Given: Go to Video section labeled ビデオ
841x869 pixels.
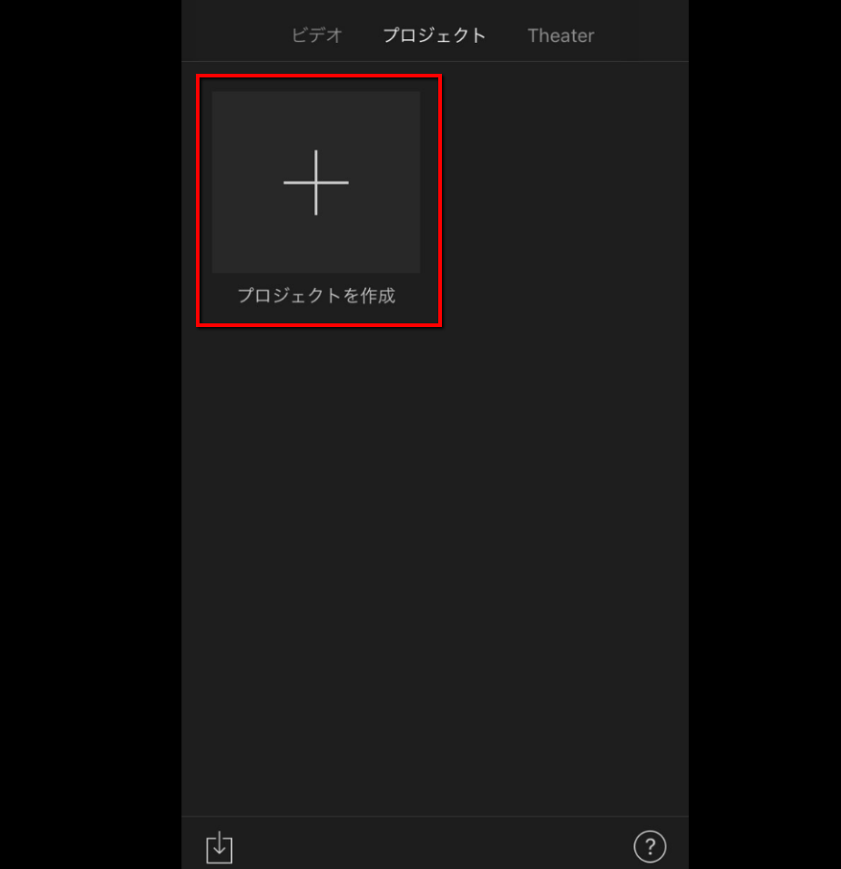Looking at the screenshot, I should [x=316, y=36].
